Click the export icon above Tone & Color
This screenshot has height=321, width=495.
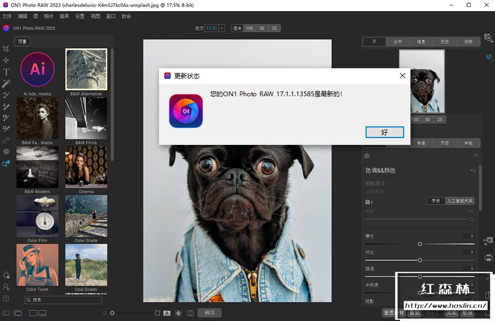click(367, 155)
